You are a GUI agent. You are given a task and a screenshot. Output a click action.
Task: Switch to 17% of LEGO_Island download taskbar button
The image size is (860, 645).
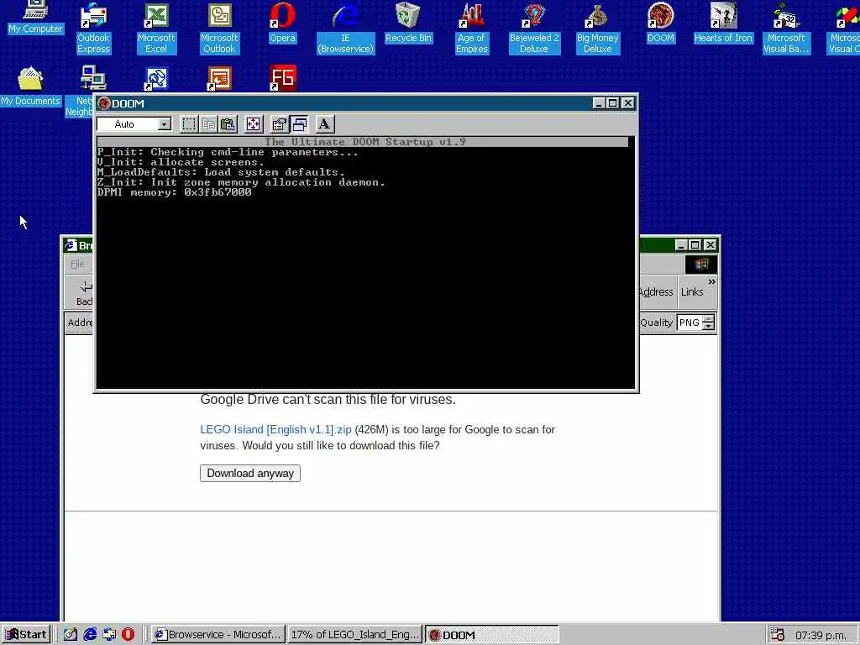pyautogui.click(x=354, y=635)
